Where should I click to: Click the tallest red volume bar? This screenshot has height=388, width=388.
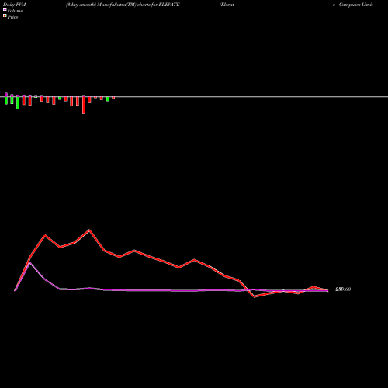(84, 105)
